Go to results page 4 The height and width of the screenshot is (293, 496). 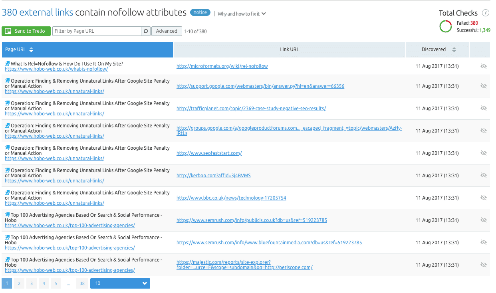pos(44,283)
